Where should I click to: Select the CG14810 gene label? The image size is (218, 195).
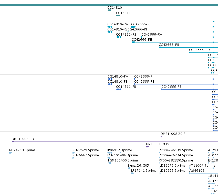point(115,8)
